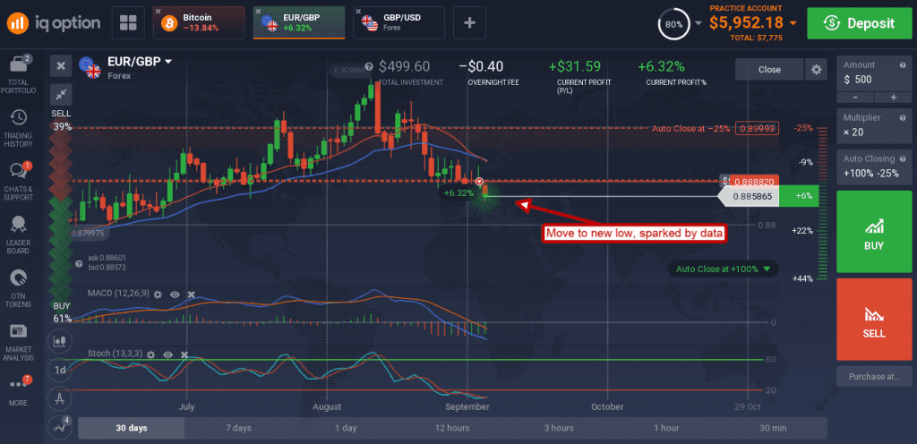Add a new asset tab with plus

click(469, 22)
